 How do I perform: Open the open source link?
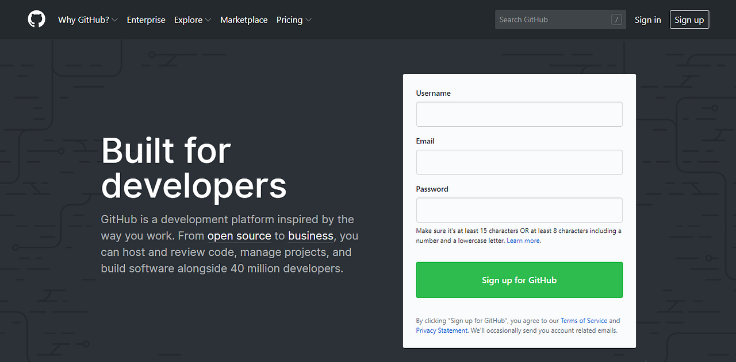click(239, 236)
